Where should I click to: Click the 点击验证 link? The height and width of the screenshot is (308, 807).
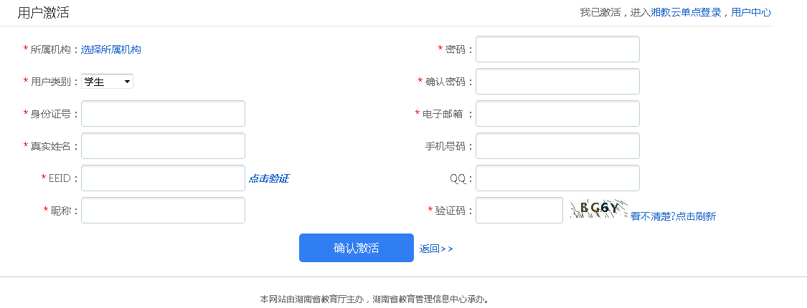click(269, 178)
